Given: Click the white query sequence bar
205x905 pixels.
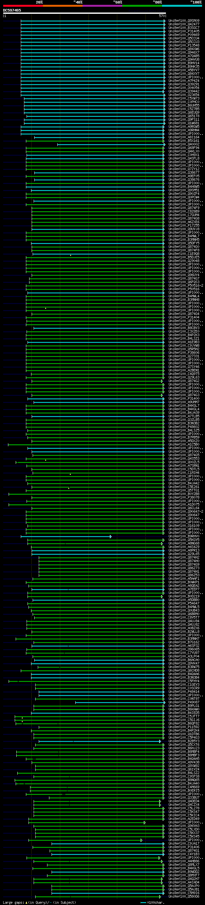Looking at the screenshot, I should pyautogui.click(x=85, y=13).
